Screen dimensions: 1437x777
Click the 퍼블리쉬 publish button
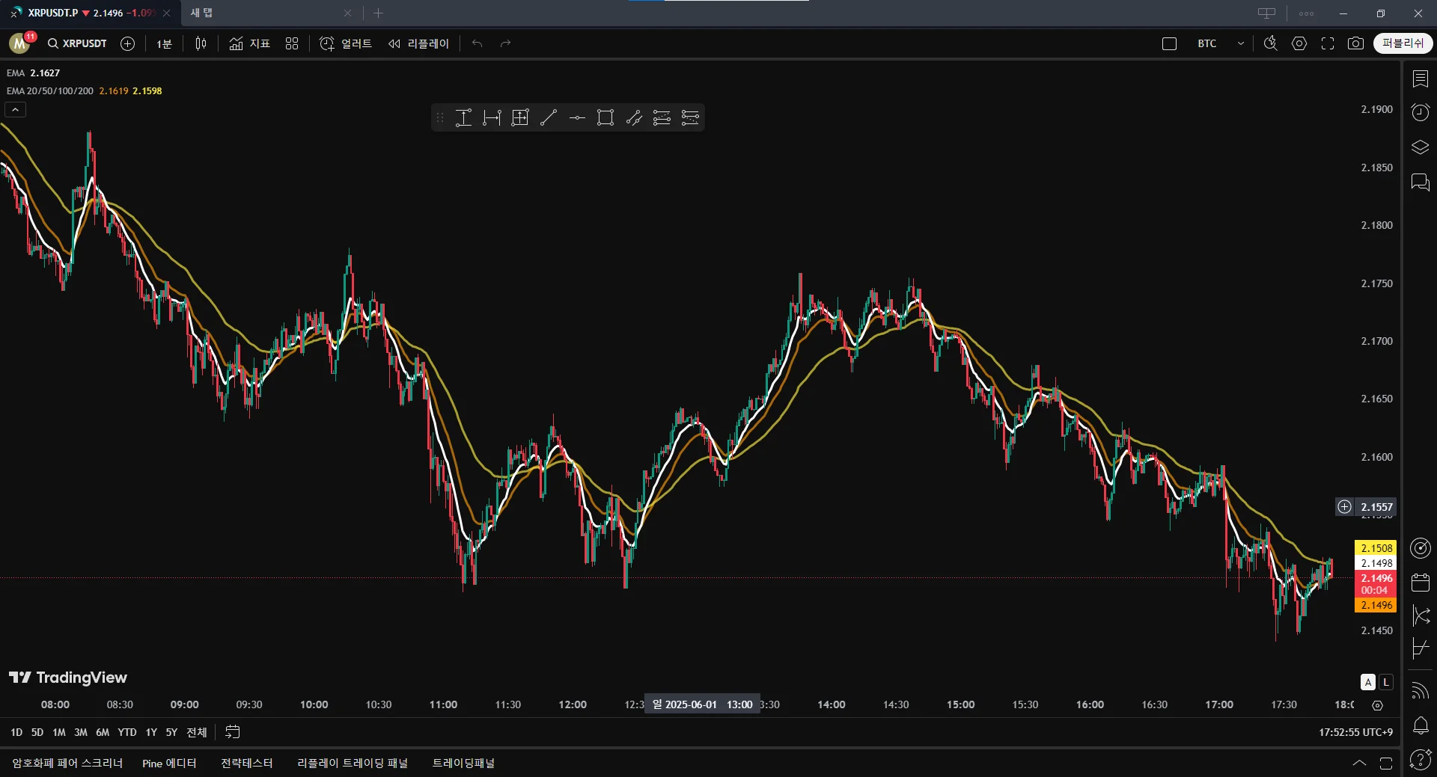[1403, 43]
